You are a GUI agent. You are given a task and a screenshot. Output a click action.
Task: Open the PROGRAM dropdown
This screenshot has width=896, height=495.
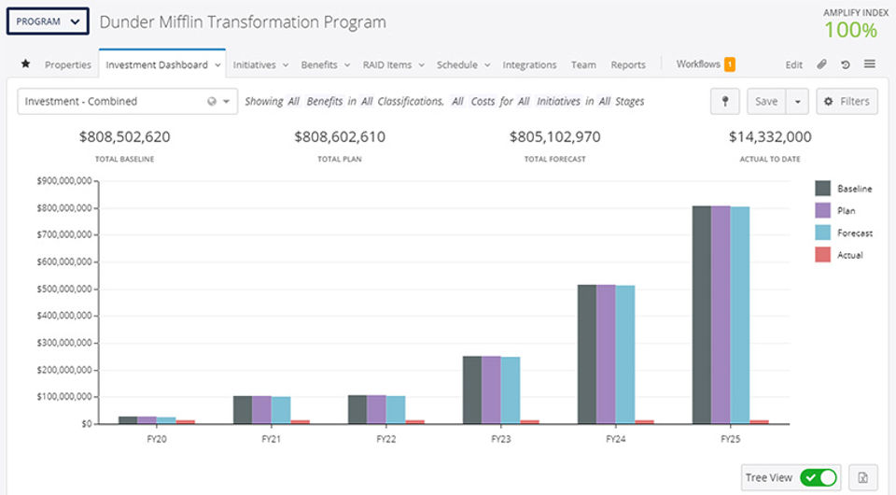point(48,21)
